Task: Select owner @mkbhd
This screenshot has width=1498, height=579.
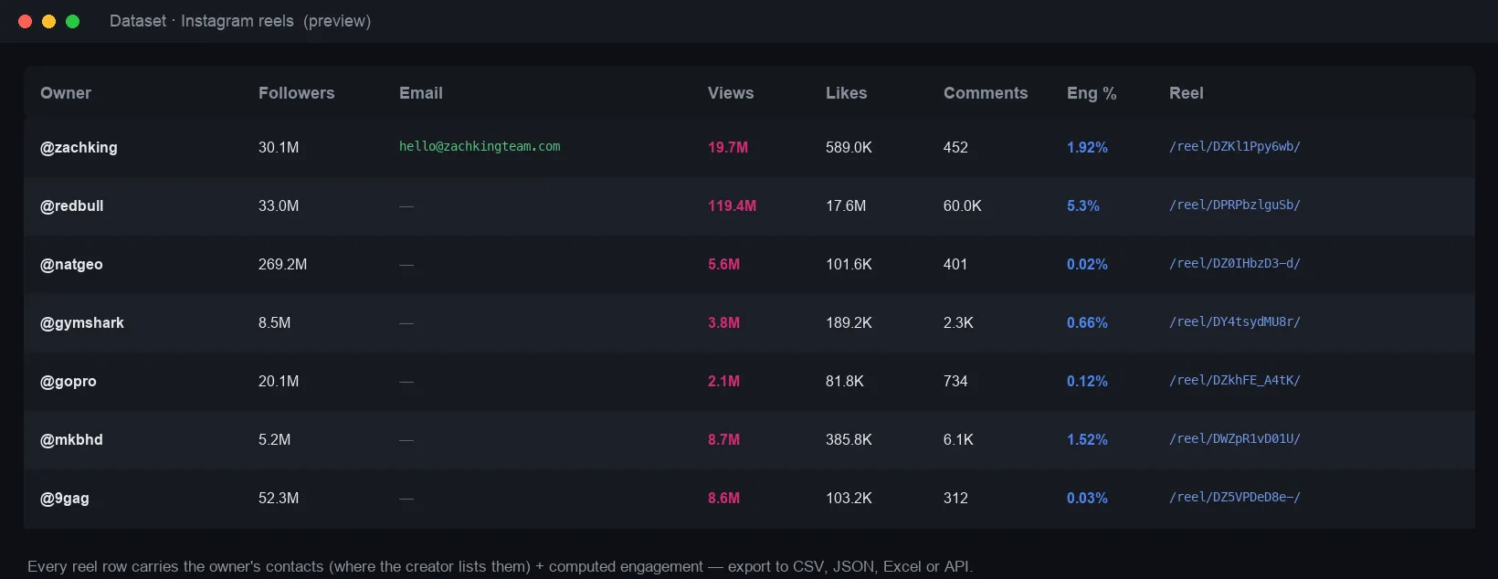Action: click(x=71, y=439)
